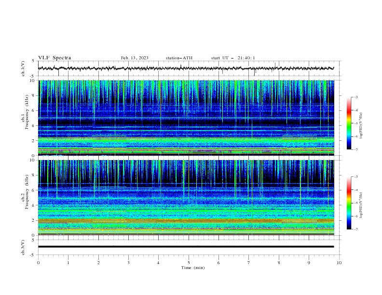Click the "5" tick on the time axis
This screenshot has height=295, width=382.
(189, 263)
